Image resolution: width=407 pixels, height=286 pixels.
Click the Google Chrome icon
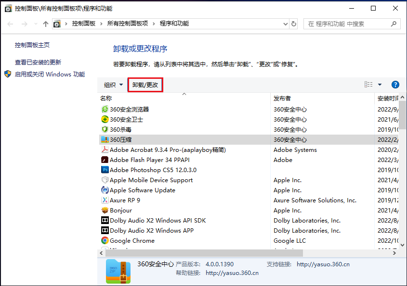pyautogui.click(x=105, y=241)
